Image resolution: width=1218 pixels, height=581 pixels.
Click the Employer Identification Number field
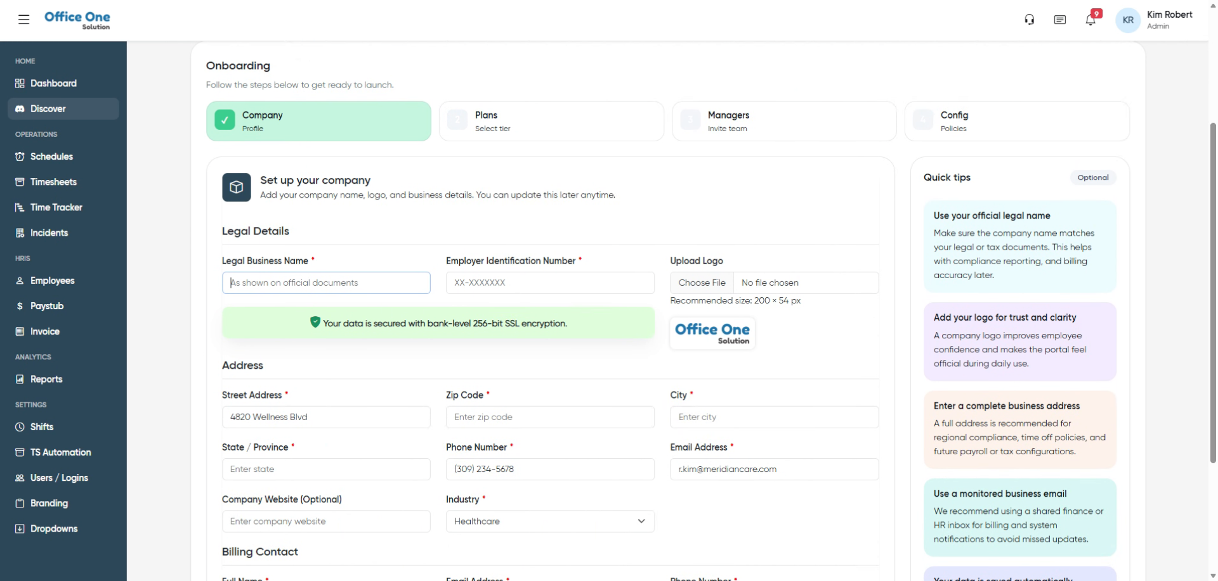(549, 283)
